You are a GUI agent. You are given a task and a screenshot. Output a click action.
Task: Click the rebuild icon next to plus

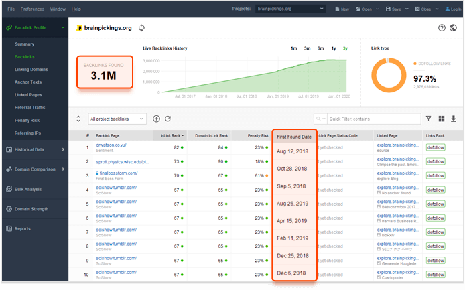167,119
